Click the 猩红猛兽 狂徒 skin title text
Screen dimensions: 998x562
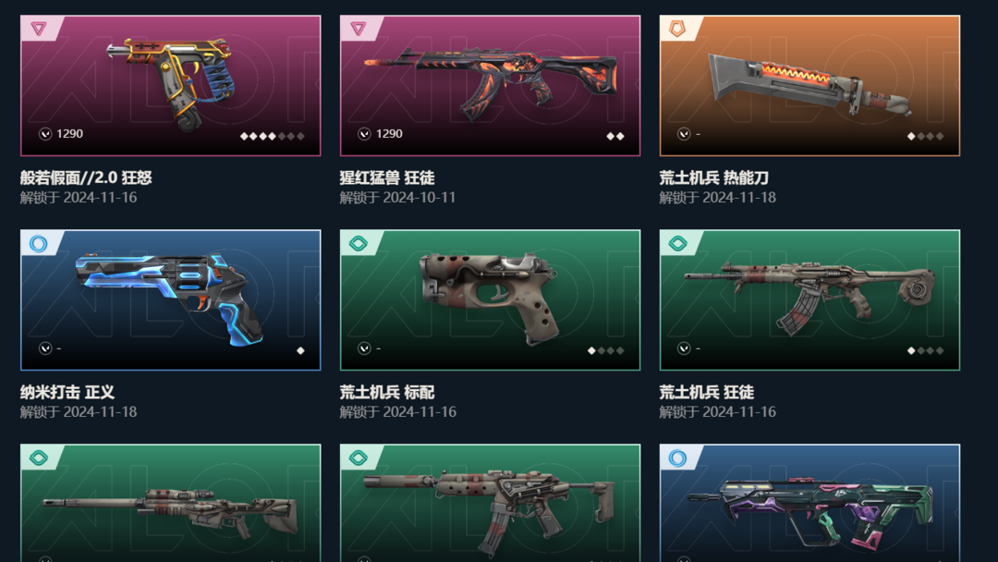pyautogui.click(x=387, y=177)
